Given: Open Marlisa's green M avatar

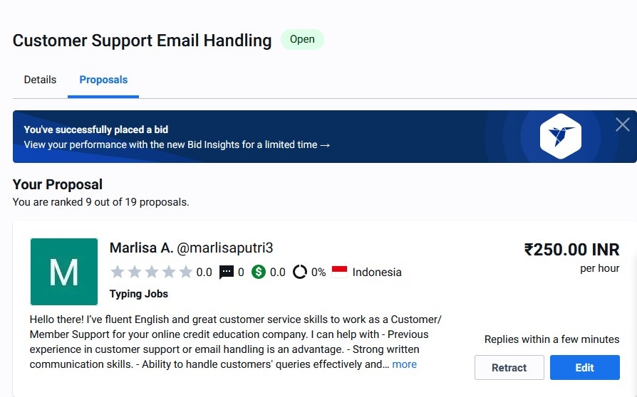Looking at the screenshot, I should click(x=64, y=272).
